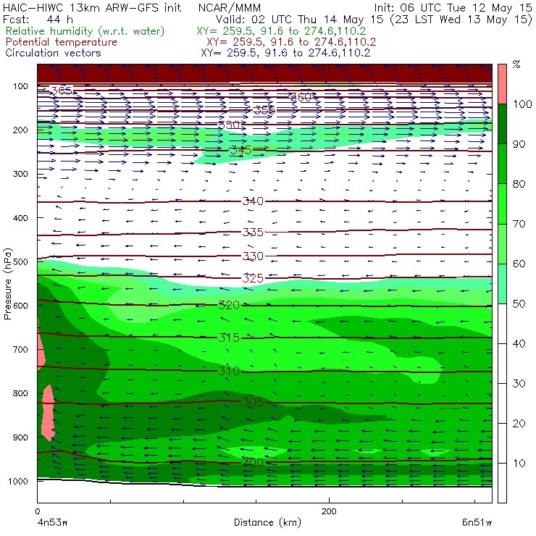Click the 325 potential temperature contour label
The height and width of the screenshot is (536, 536).
click(253, 278)
